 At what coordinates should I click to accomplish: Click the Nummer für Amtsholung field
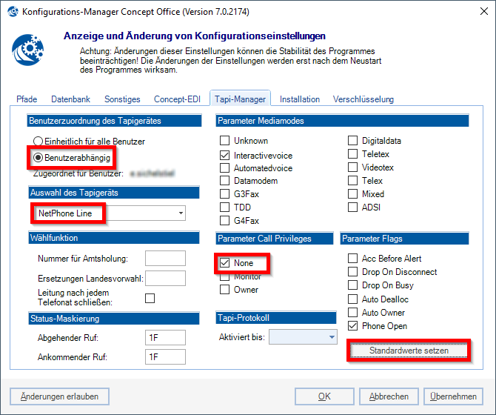pos(165,259)
